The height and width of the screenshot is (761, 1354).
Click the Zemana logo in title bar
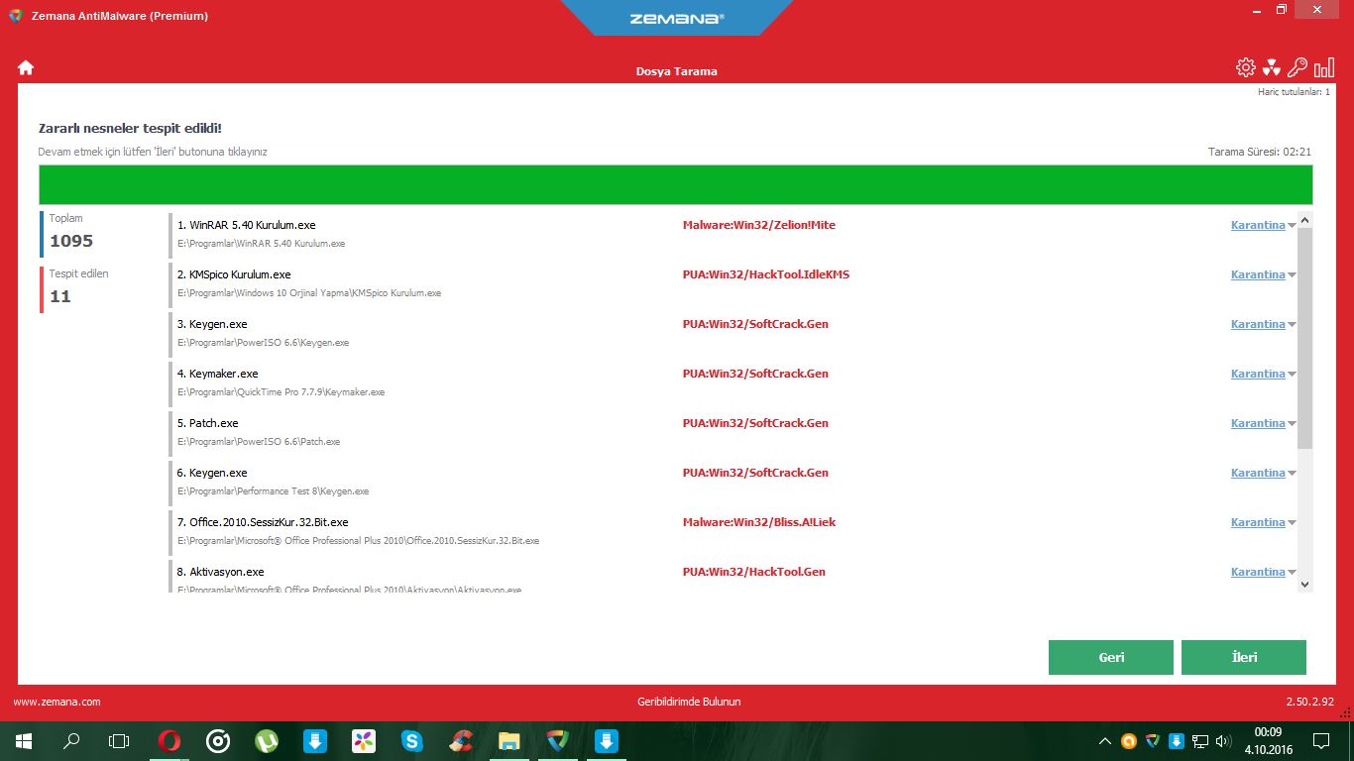[x=676, y=18]
